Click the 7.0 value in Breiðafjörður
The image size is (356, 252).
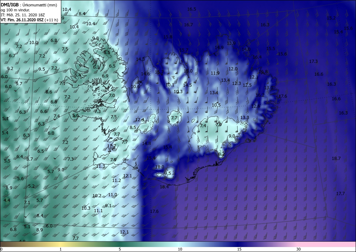coord(112,96)
